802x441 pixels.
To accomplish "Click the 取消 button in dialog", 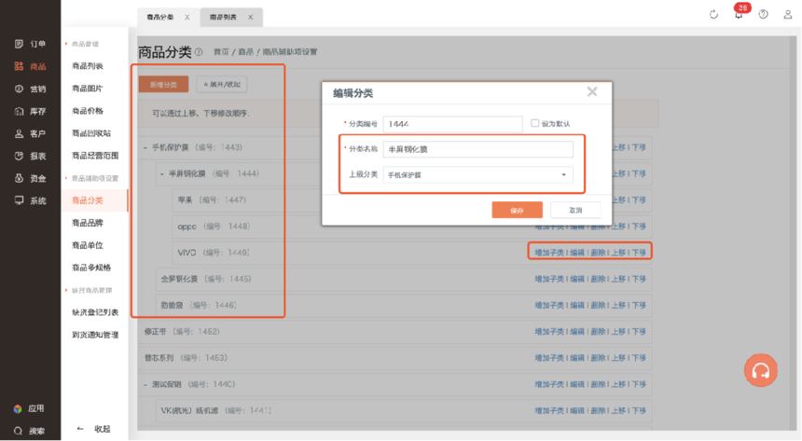I will (x=575, y=210).
